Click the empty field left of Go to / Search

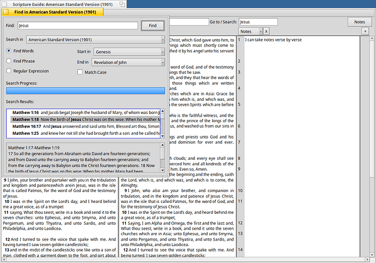(189, 22)
